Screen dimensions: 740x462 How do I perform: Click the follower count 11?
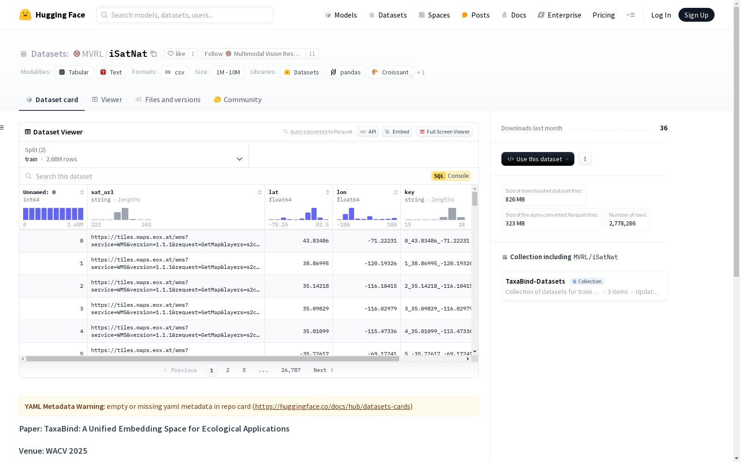pos(312,54)
